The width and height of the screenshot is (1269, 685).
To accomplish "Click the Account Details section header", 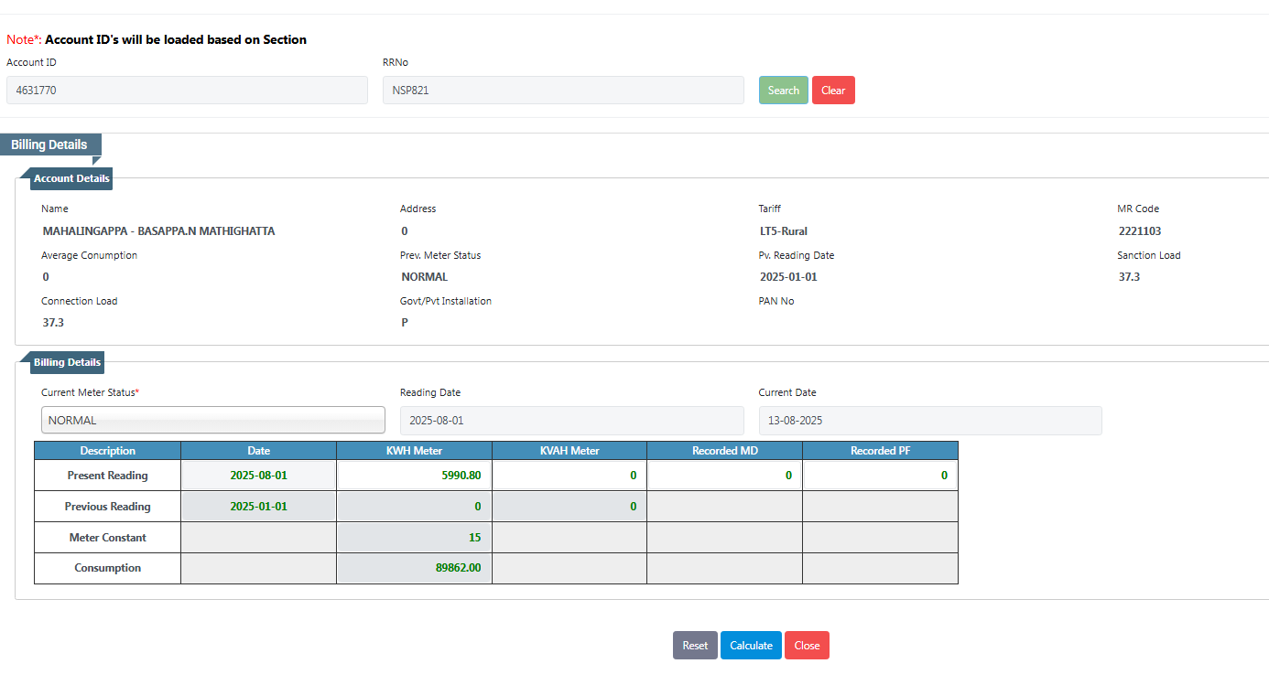I will coord(71,178).
